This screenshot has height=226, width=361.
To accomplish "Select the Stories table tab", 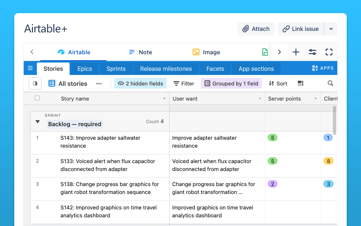I will tap(53, 69).
